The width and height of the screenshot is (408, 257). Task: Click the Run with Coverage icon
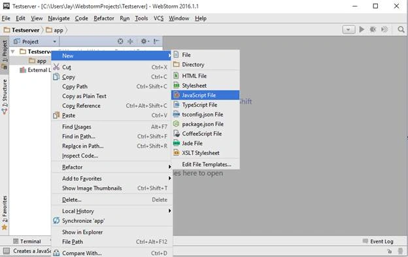click(384, 29)
